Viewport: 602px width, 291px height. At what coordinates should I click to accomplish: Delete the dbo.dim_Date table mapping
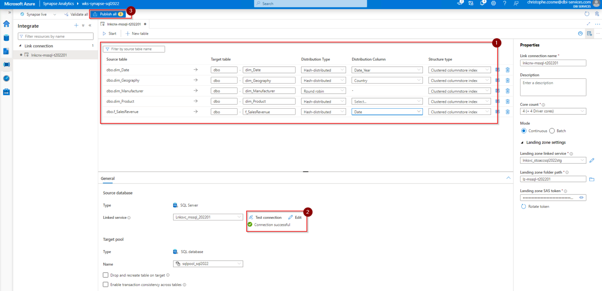[508, 70]
